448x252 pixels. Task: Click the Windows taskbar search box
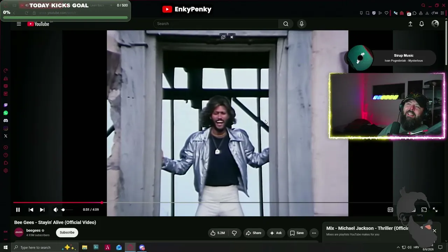click(45, 247)
